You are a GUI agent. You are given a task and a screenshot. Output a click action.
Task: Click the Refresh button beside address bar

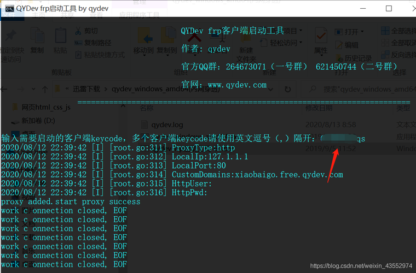[287, 90]
